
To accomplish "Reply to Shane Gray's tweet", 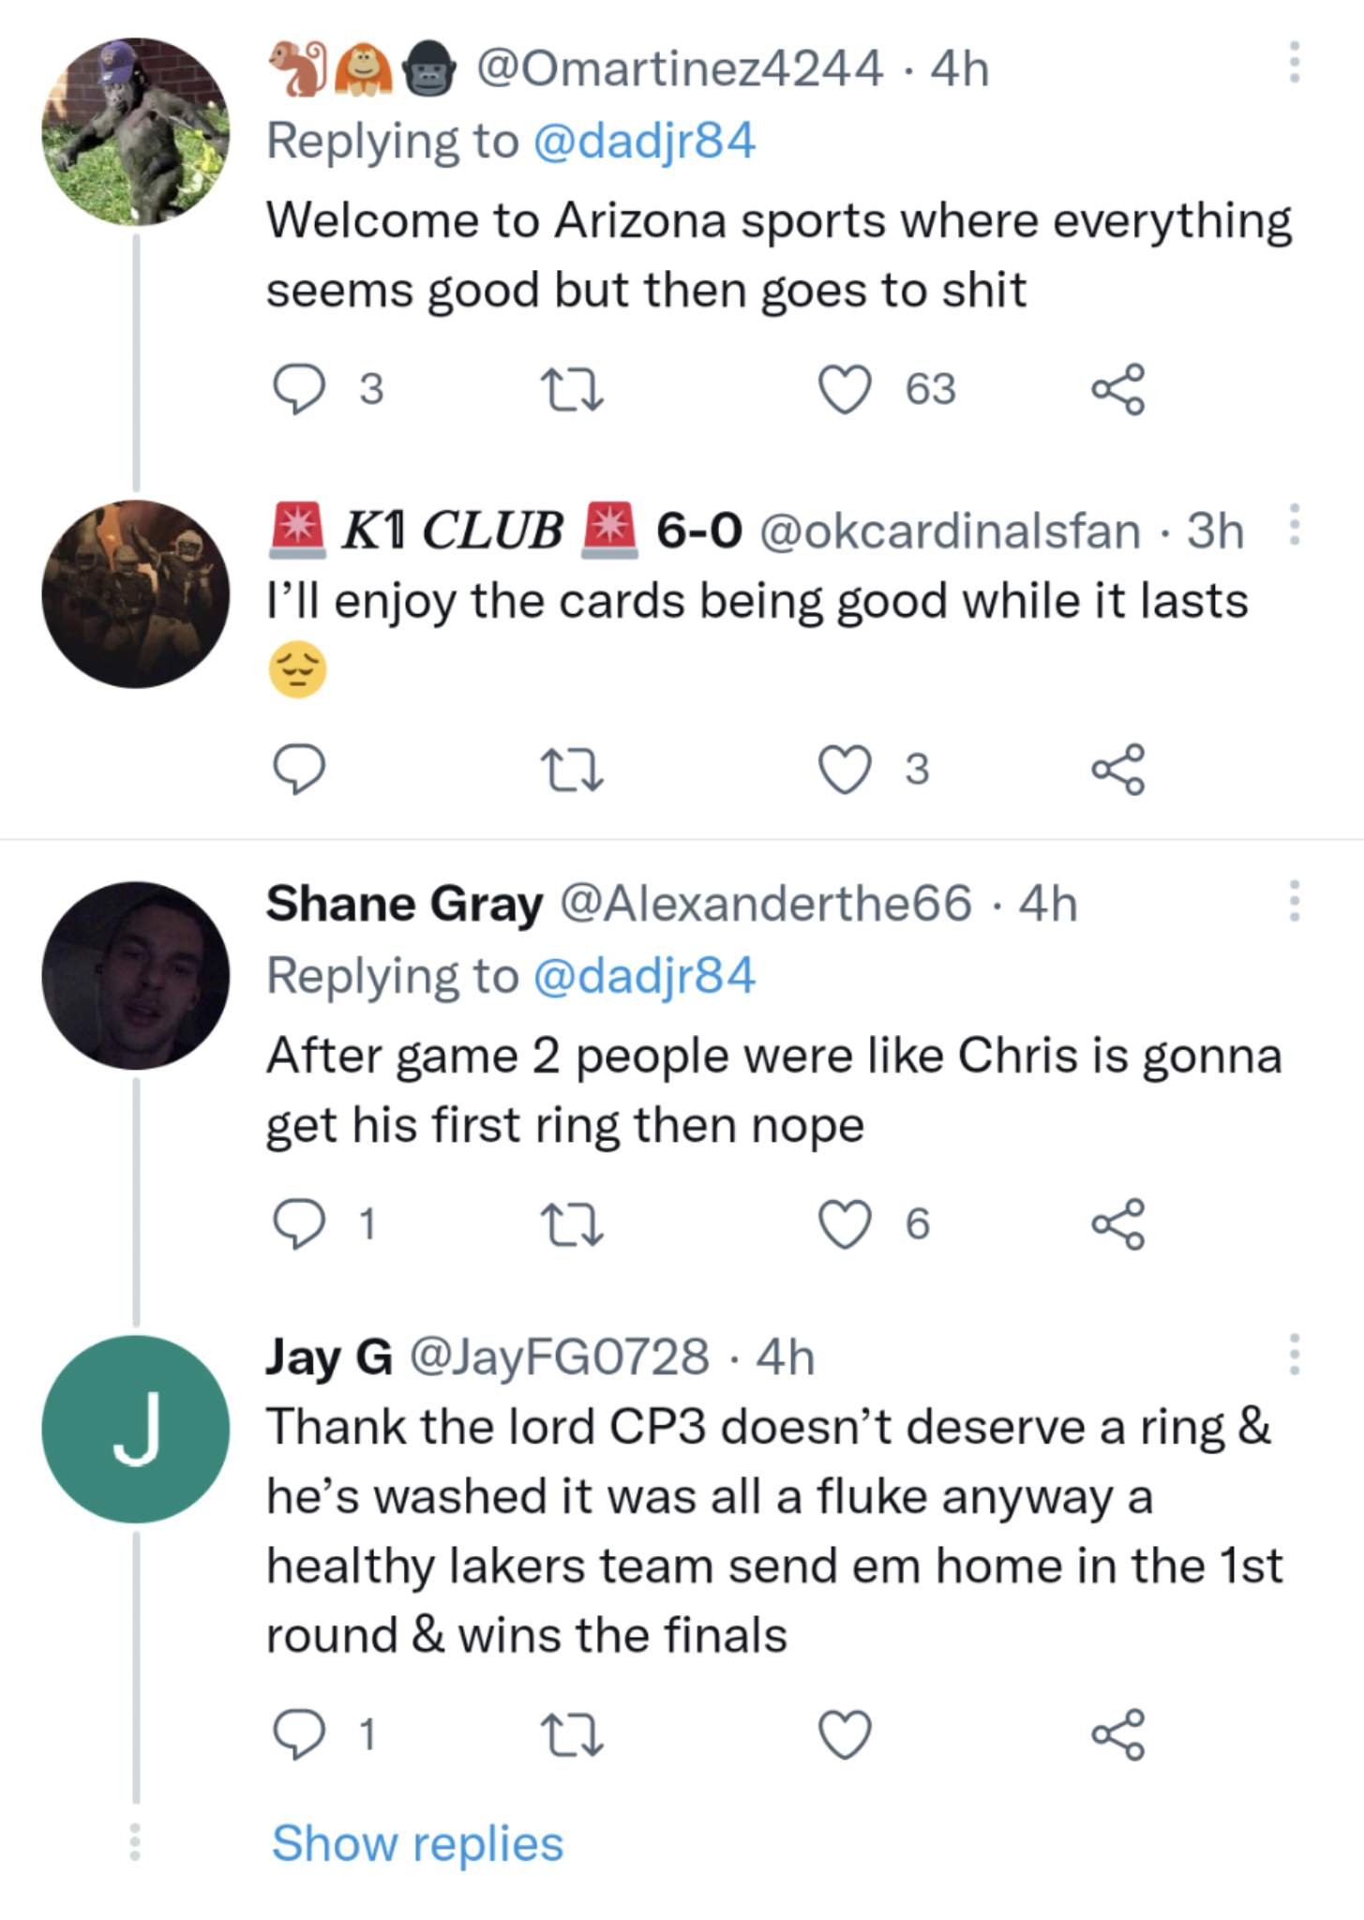I will 299,1223.
